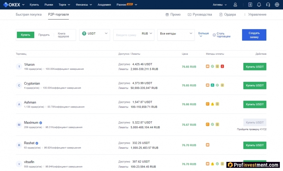Click the disabled Купить USDT in Maximum row
283x171 pixels.
click(x=255, y=123)
